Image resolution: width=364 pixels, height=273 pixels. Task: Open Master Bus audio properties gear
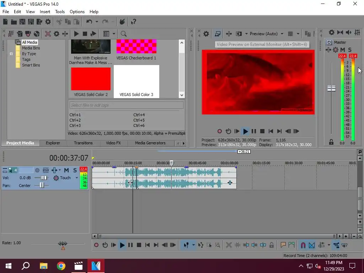coord(332,32)
